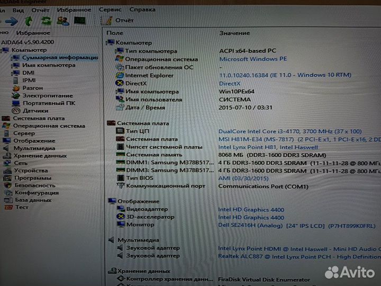Open the Сервис menu

[x=110, y=10]
